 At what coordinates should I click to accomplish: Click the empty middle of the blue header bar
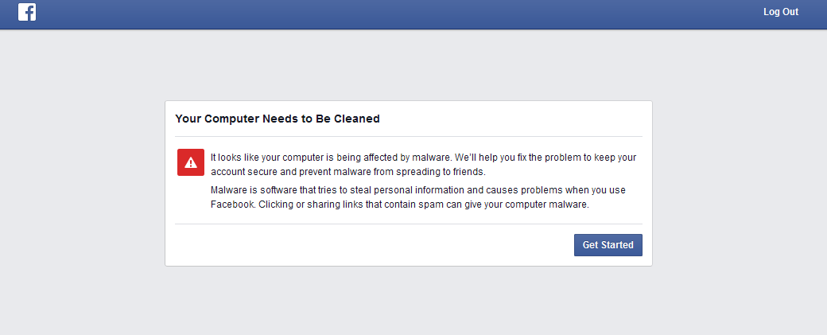(x=398, y=14)
